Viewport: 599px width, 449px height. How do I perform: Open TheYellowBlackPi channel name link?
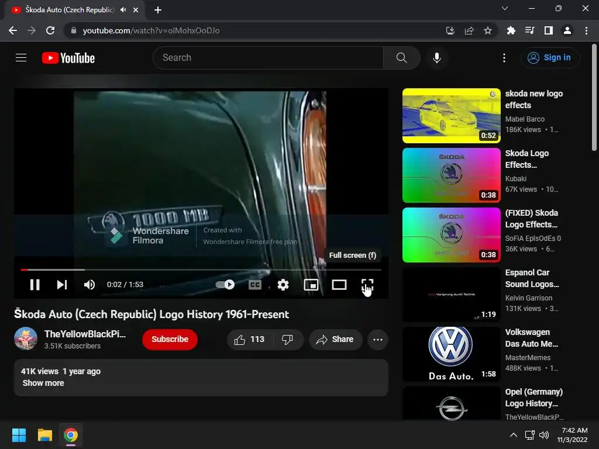point(85,334)
